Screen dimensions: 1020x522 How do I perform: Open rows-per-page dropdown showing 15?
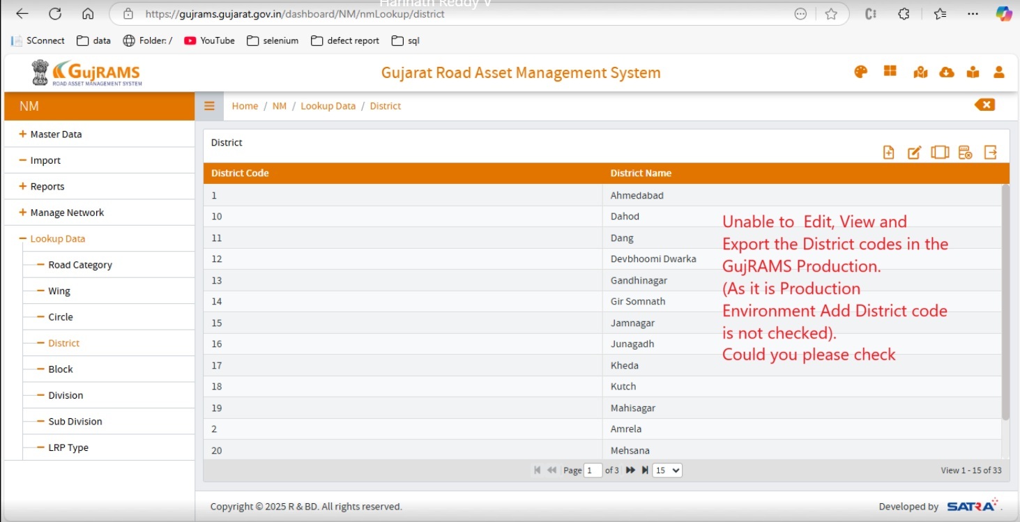pos(667,470)
